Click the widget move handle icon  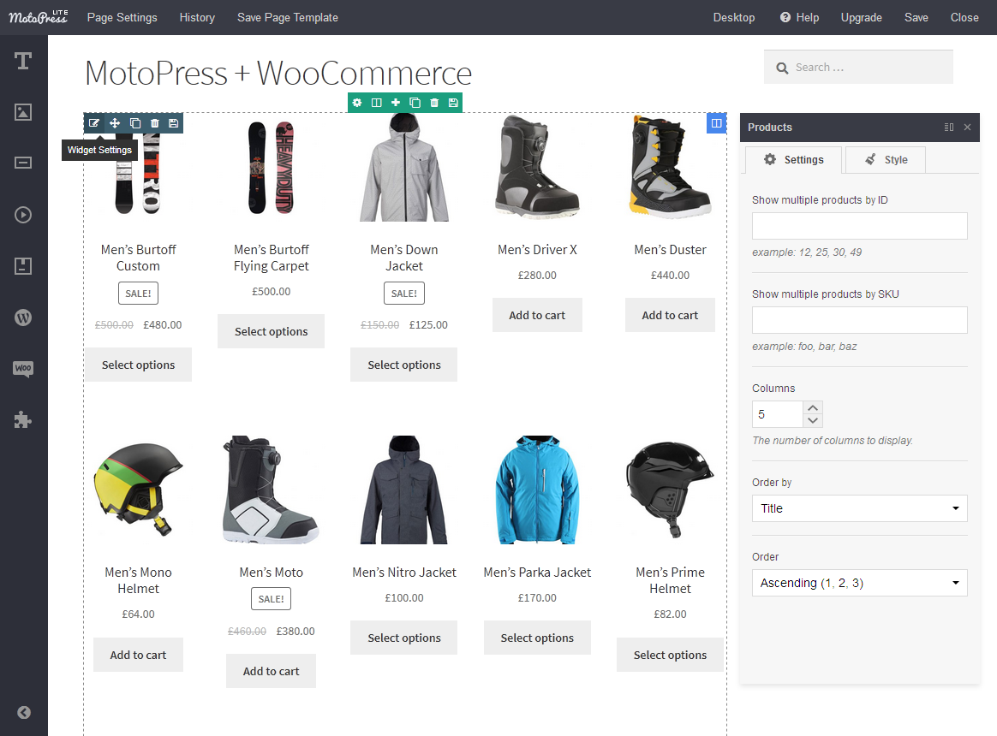click(x=115, y=123)
